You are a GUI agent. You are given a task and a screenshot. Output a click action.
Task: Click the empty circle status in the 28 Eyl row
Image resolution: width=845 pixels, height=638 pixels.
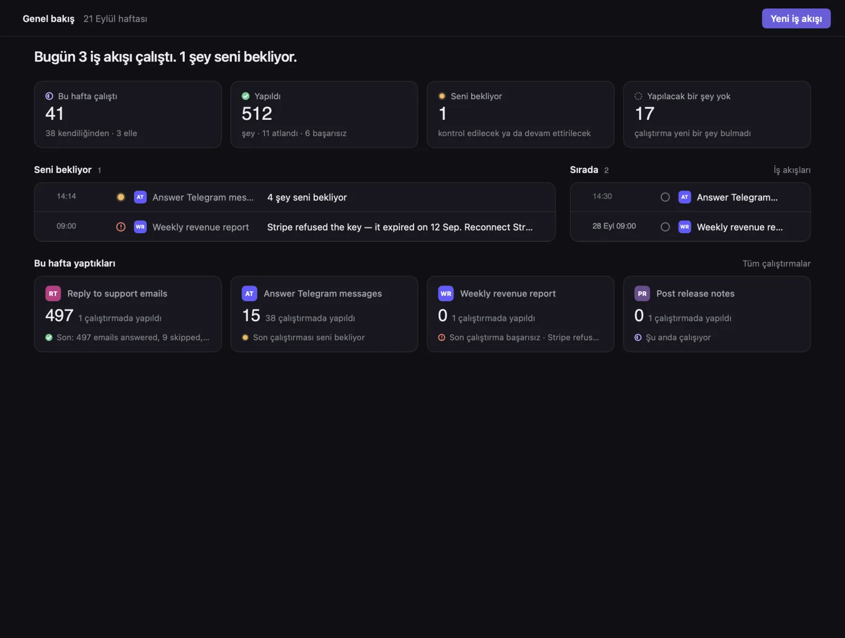665,227
